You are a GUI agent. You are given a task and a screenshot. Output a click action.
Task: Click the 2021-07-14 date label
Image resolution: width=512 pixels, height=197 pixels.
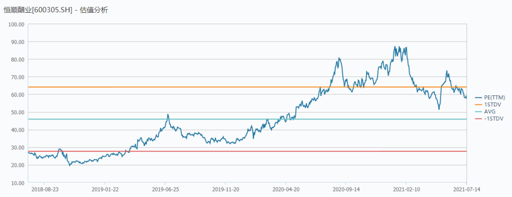click(466, 189)
